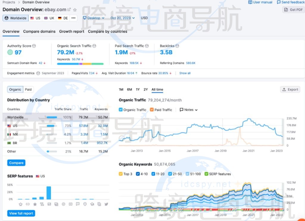Expand the Notes dropdown on the chart
Image resolution: width=305 pixels, height=221 pixels.
[x=188, y=110]
